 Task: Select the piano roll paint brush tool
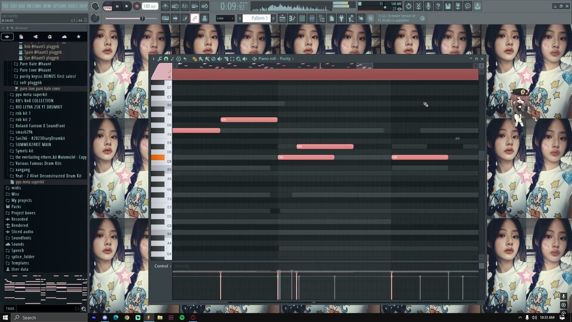click(201, 59)
